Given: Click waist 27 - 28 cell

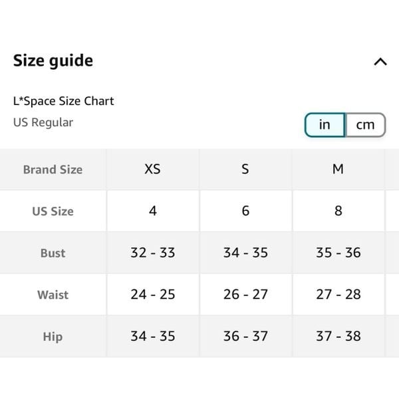Looking at the screenshot, I should 338,295.
